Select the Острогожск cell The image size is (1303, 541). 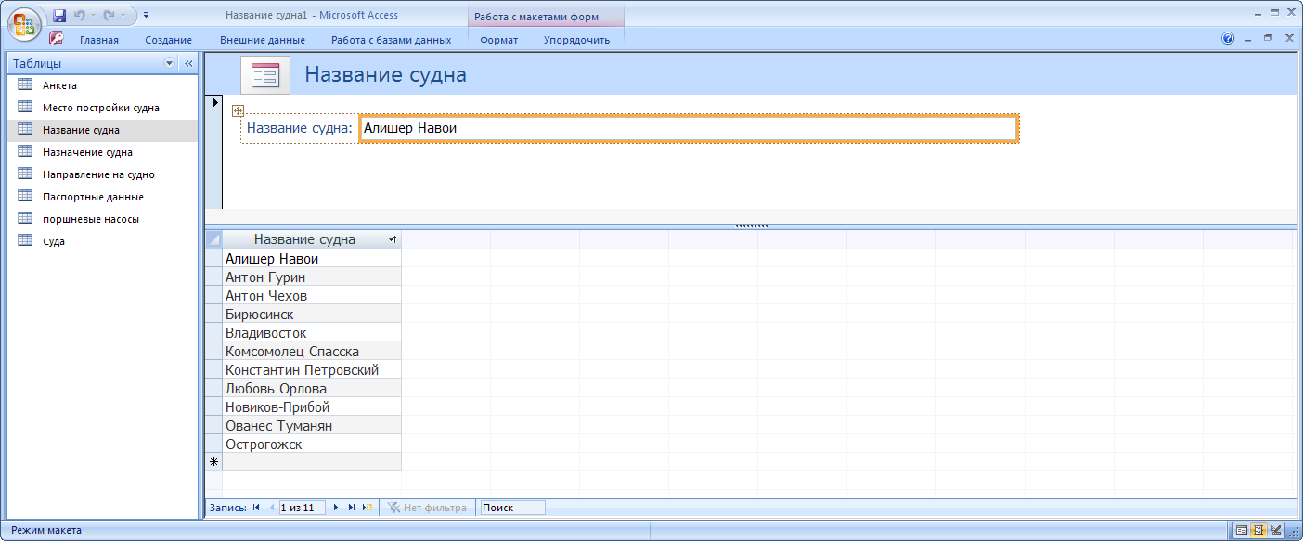[312, 444]
